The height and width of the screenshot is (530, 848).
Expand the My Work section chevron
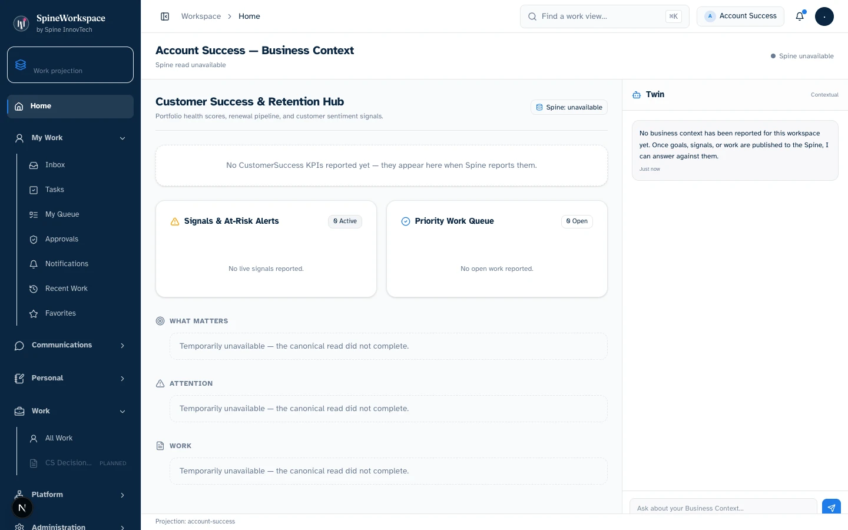coord(122,138)
